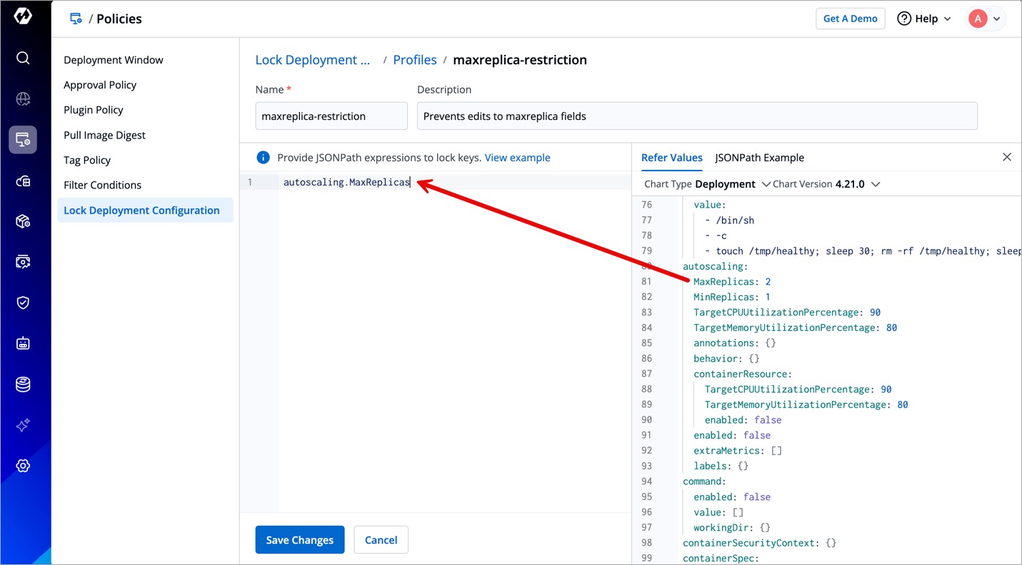The width and height of the screenshot is (1022, 565).
Task: Click the search icon in the left sidebar
Action: (23, 58)
